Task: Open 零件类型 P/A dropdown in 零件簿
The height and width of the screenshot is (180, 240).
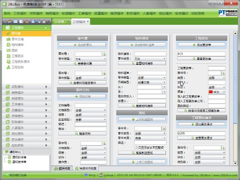Action: tap(91, 59)
